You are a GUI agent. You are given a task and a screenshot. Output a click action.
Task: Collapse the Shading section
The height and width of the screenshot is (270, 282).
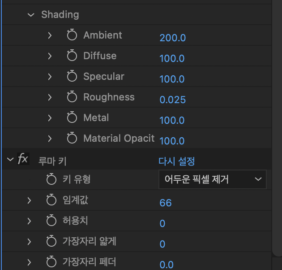pos(31,15)
